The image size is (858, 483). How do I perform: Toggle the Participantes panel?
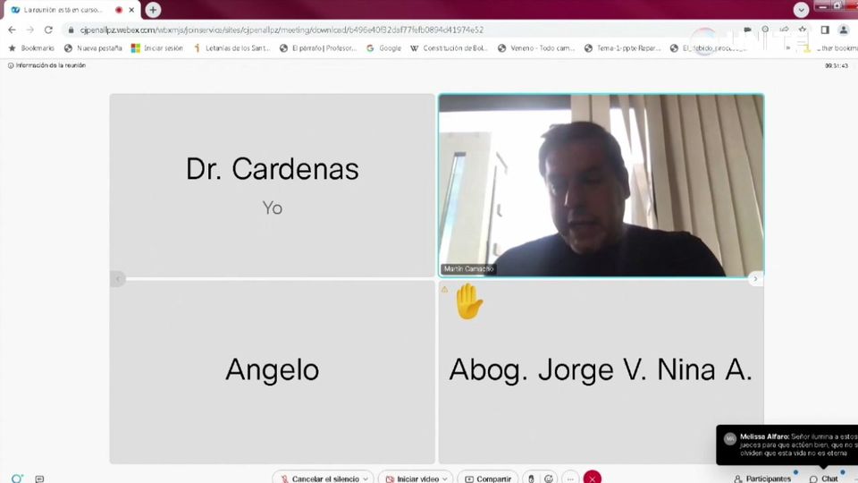[761, 479]
